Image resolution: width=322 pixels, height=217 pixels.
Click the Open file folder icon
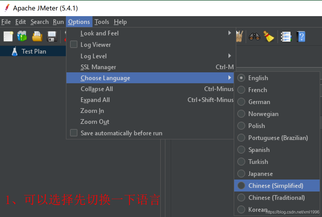point(37,36)
